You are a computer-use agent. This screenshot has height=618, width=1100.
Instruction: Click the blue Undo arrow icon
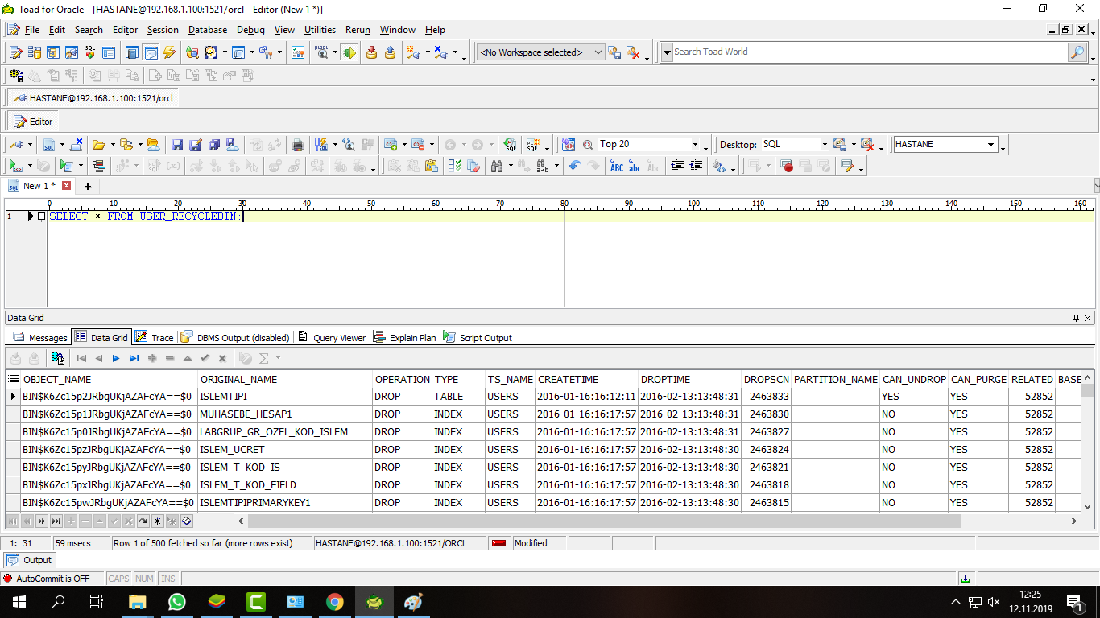574,166
